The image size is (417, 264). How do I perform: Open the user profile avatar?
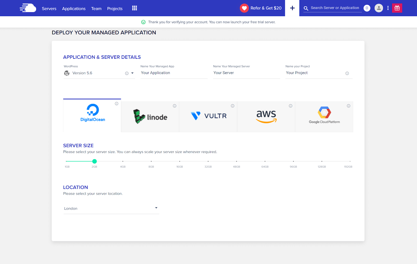(x=379, y=8)
